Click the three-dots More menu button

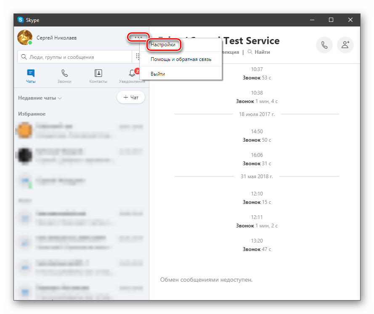[138, 38]
